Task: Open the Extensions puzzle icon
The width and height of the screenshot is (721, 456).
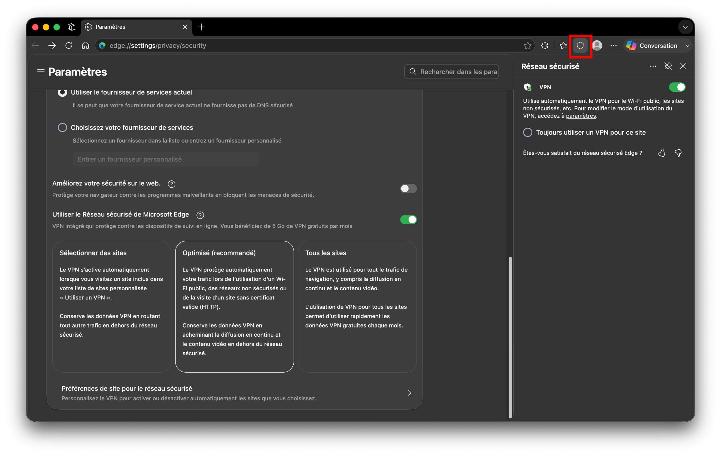Action: pyautogui.click(x=544, y=46)
